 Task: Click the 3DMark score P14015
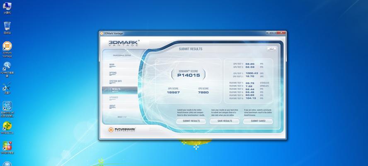pos(189,75)
